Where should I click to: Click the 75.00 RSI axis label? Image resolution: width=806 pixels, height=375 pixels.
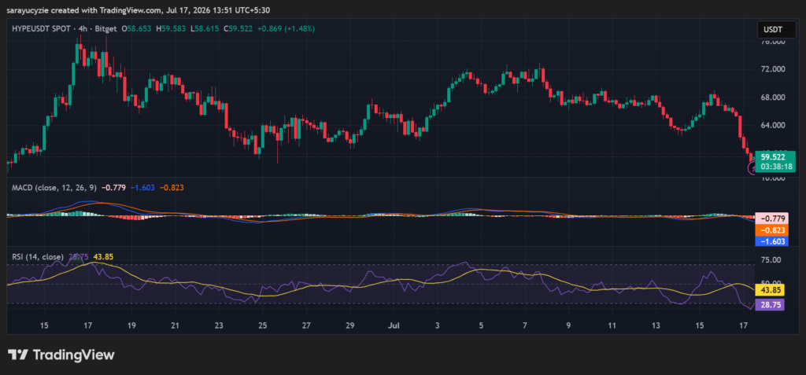tap(771, 260)
